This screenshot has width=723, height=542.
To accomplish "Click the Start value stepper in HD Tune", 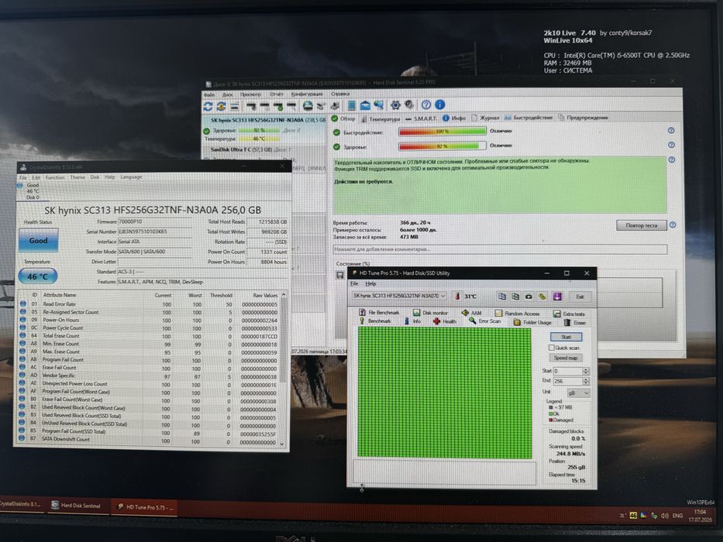I will tap(586, 371).
